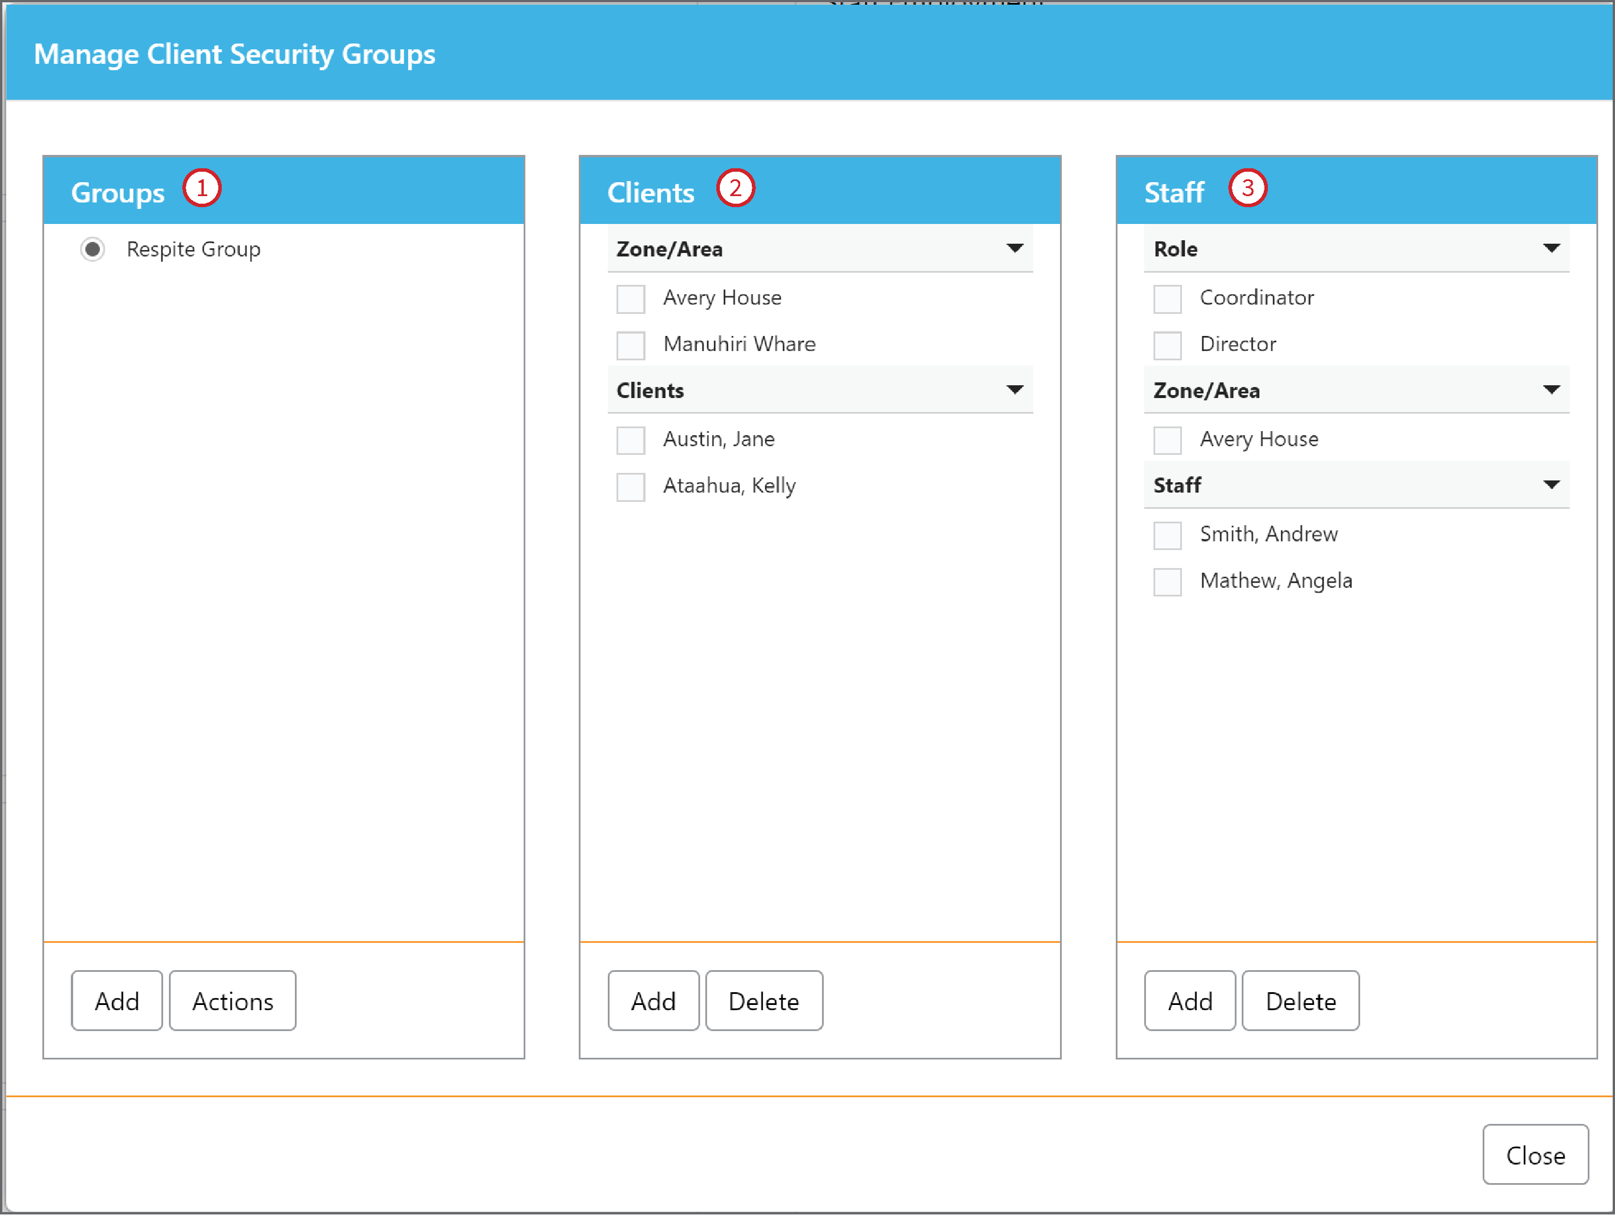
Task: Click the Clients panel title
Action: (x=651, y=193)
